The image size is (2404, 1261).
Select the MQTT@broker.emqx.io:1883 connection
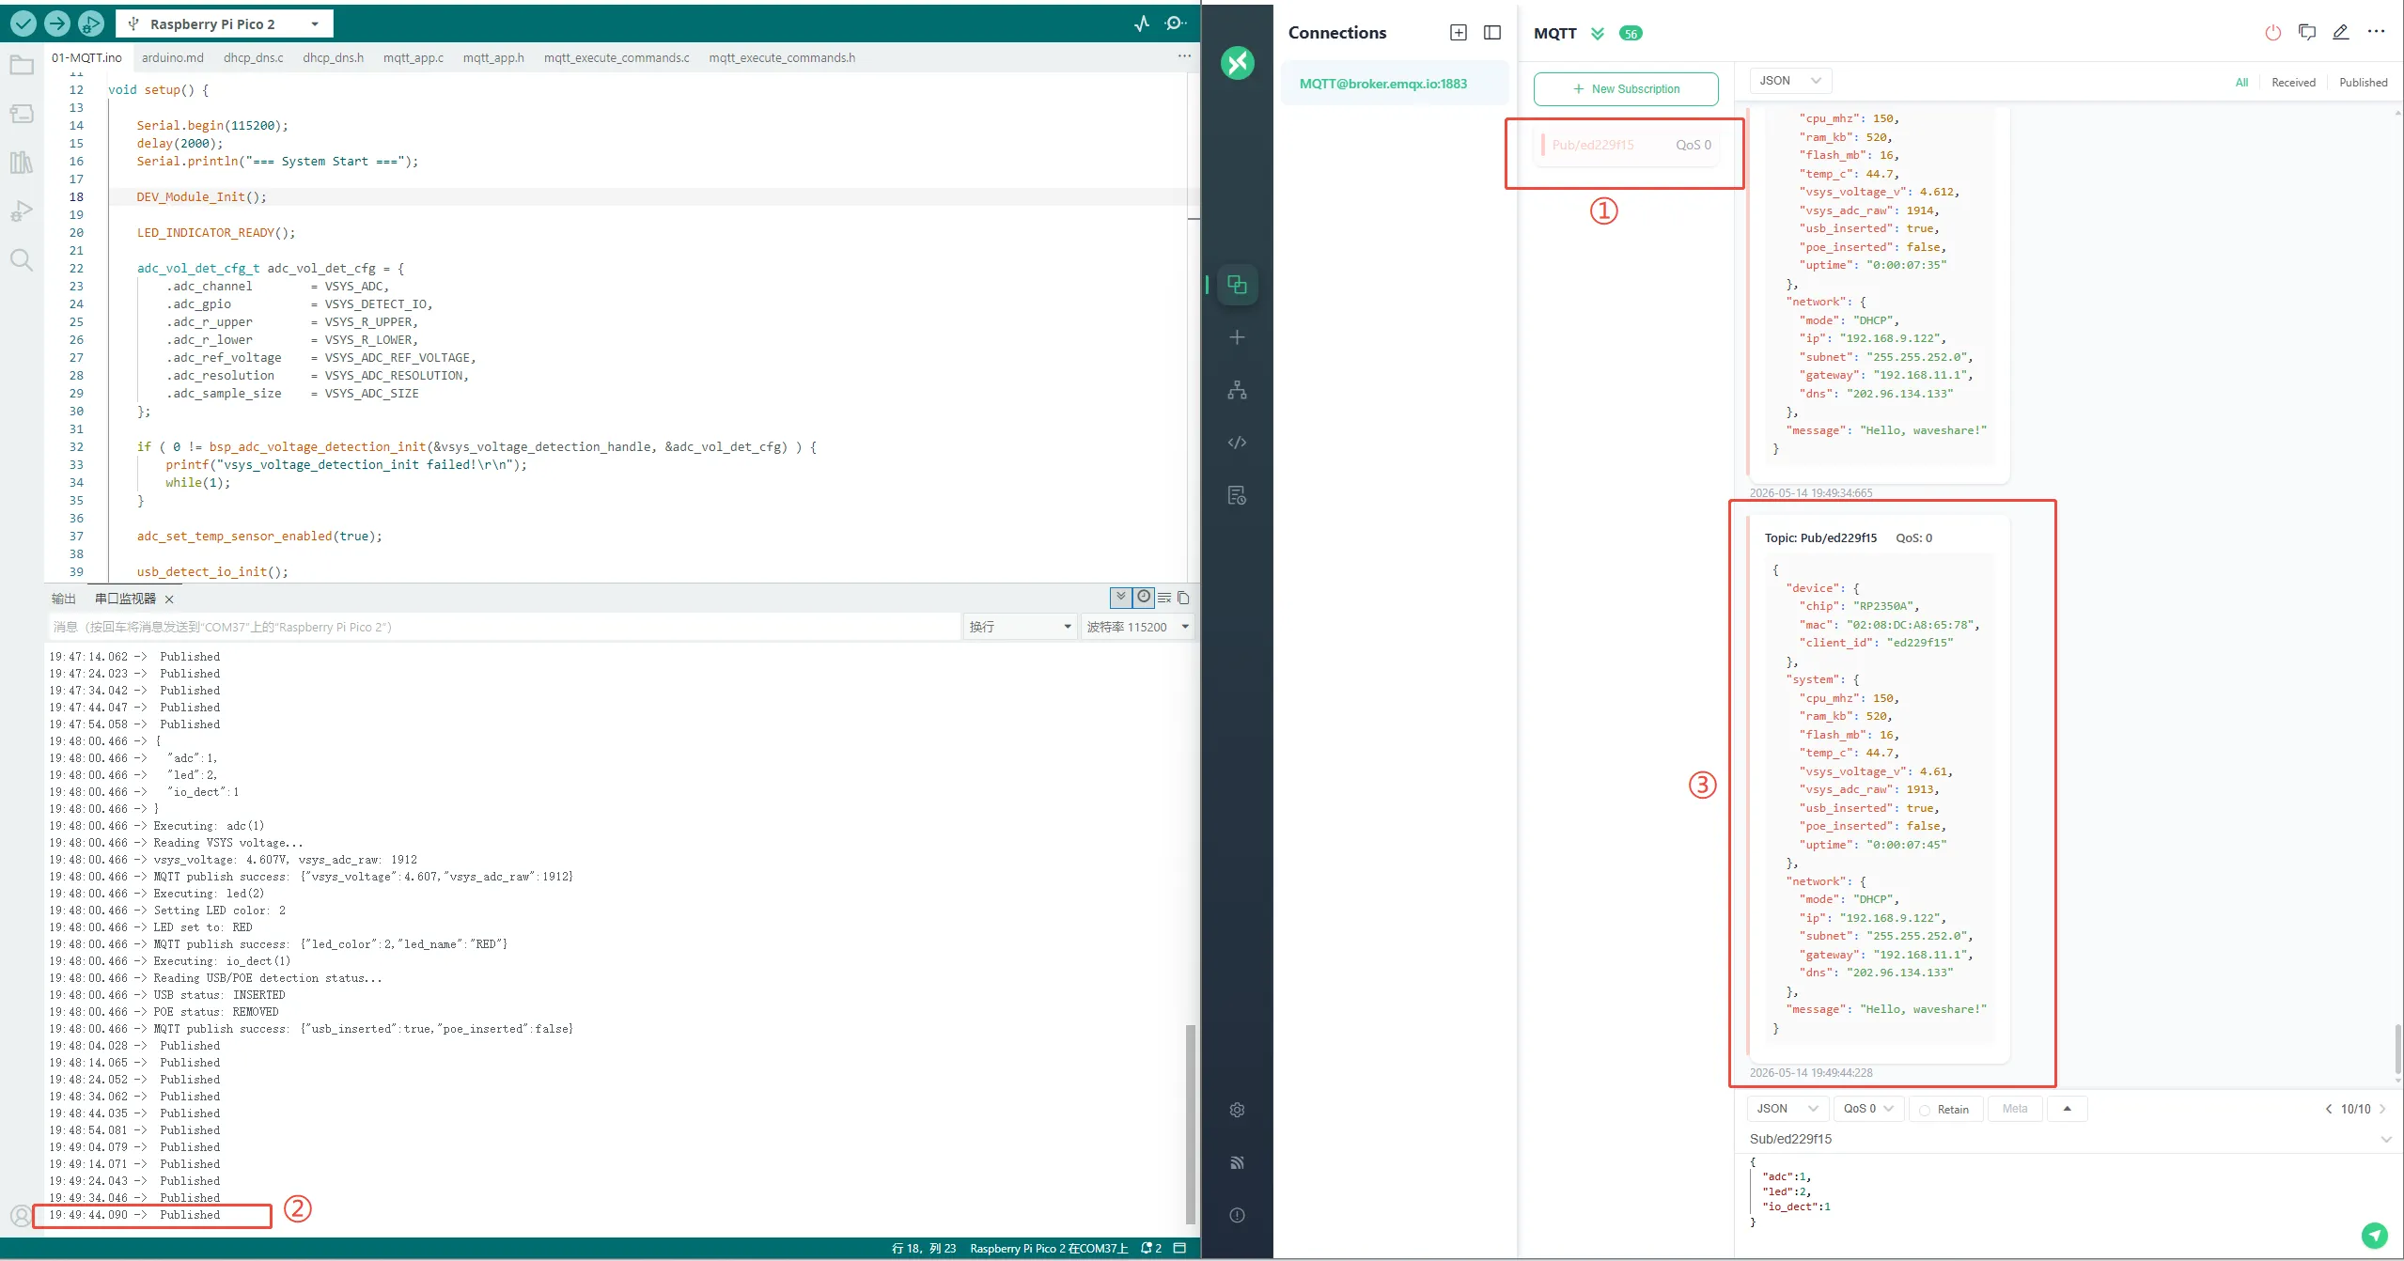[x=1382, y=84]
